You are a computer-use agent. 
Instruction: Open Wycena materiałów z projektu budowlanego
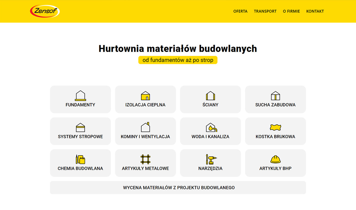tap(178, 188)
